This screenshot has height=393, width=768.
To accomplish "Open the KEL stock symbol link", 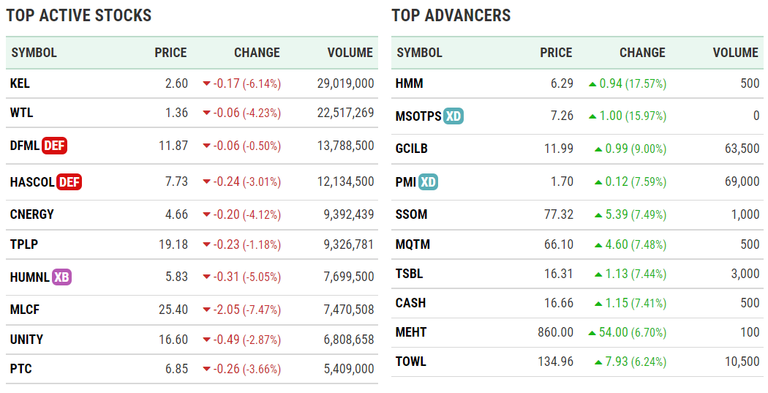I will 20,83.
